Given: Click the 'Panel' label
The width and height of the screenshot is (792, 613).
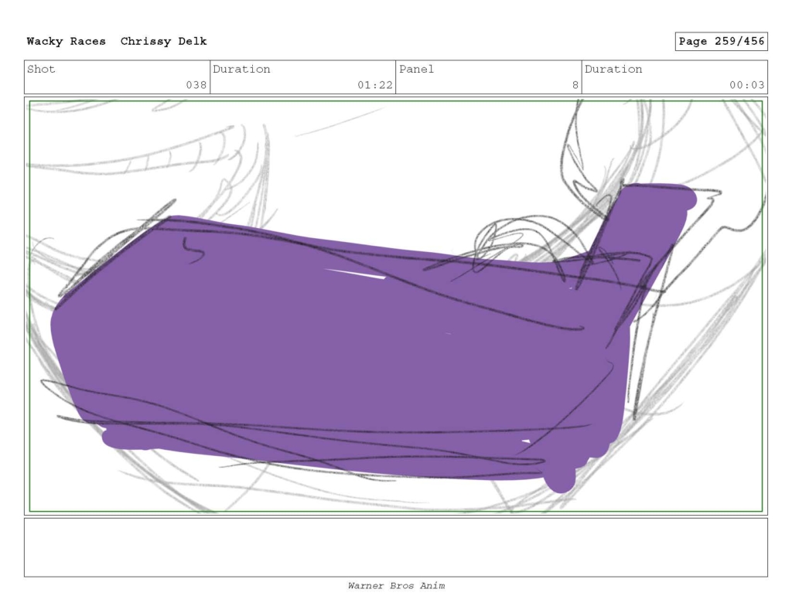Looking at the screenshot, I should [416, 69].
